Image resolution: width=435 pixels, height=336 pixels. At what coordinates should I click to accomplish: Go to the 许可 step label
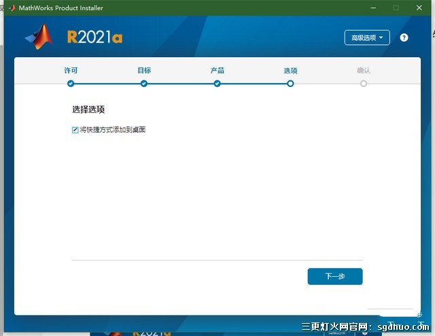click(71, 71)
